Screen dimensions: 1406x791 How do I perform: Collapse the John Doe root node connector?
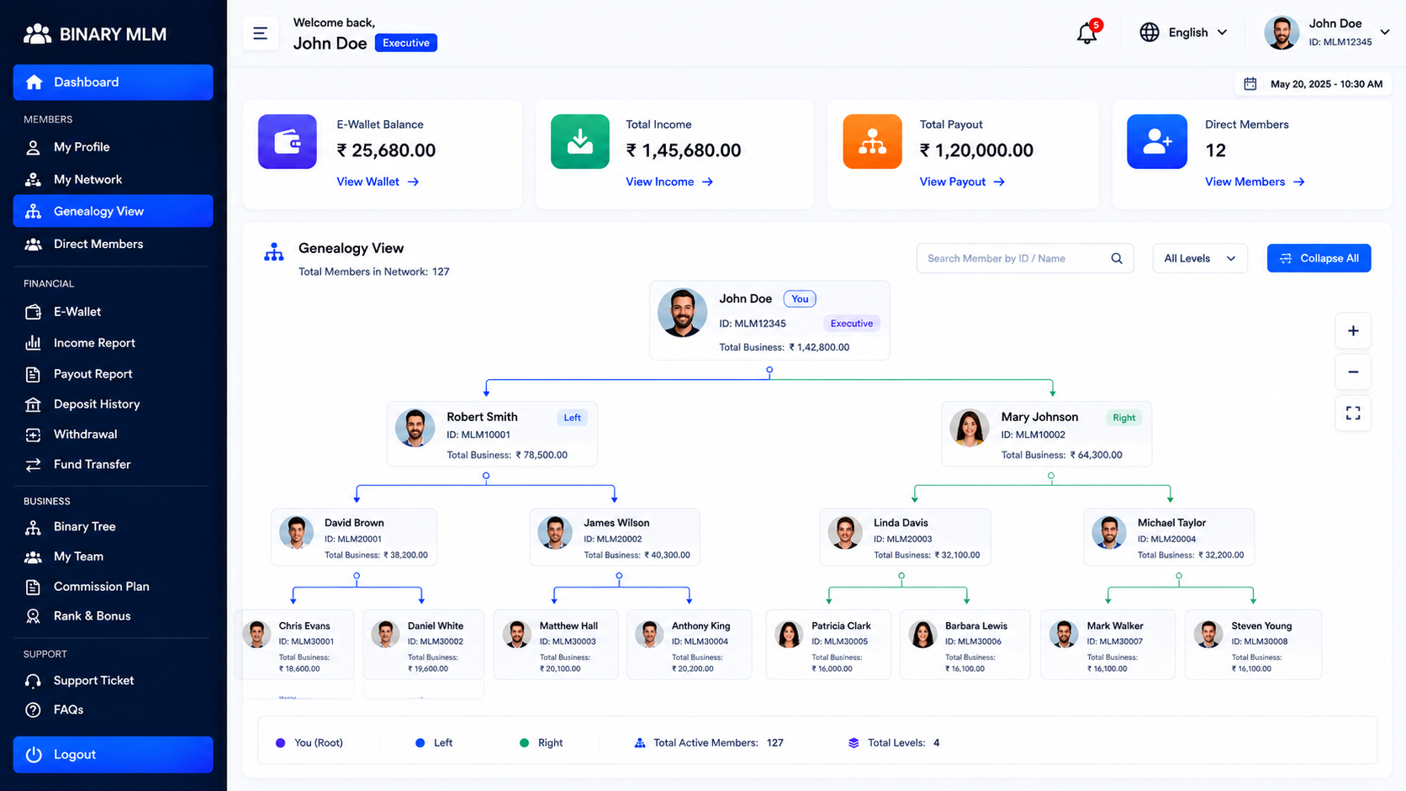(x=769, y=370)
